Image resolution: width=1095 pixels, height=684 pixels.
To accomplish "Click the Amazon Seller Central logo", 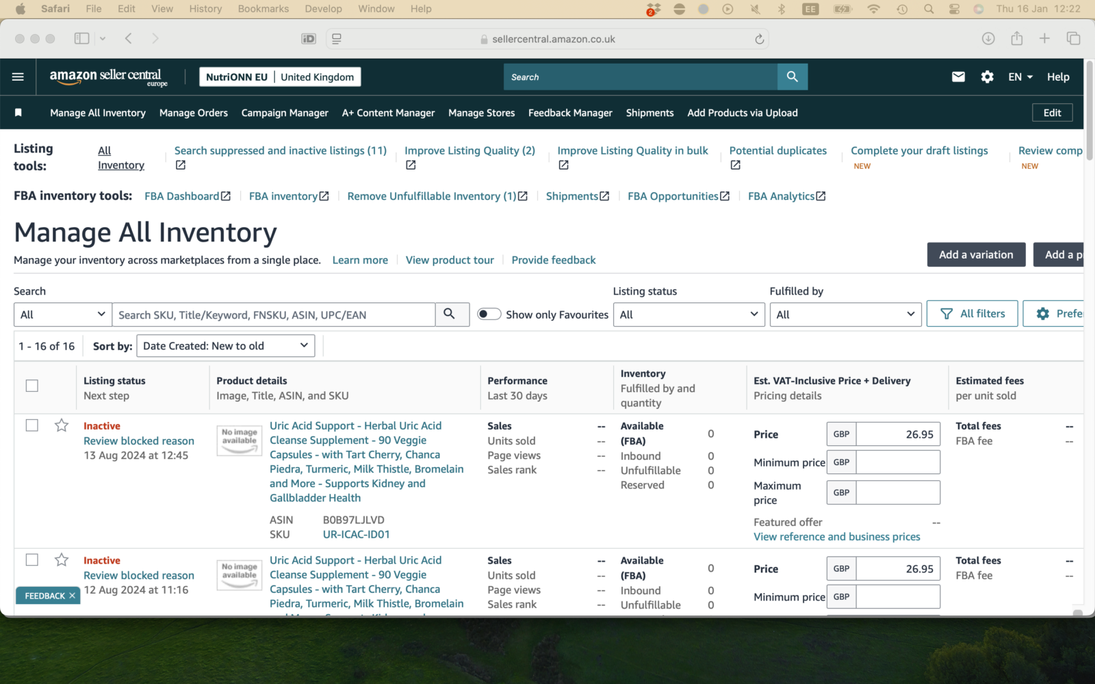I will click(108, 77).
